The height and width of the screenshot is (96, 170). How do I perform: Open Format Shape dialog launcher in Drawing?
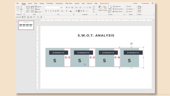click(124, 14)
